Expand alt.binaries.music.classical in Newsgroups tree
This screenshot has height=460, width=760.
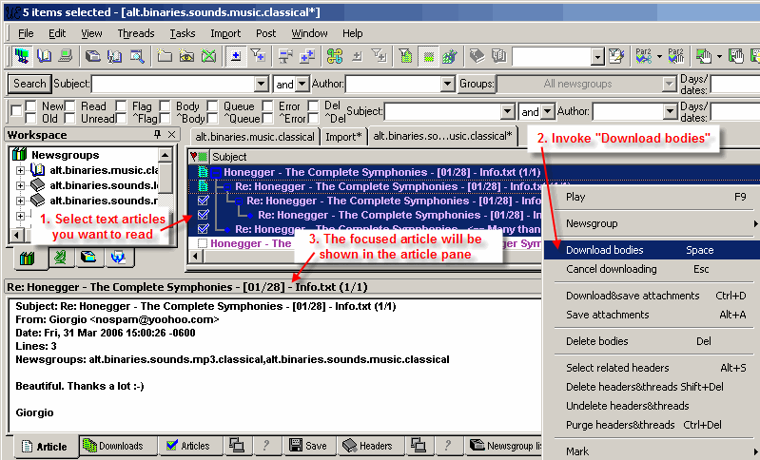tap(20, 170)
